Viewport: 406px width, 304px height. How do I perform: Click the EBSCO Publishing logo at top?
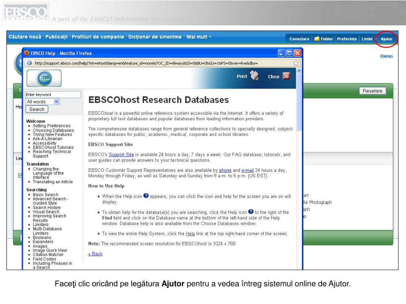pos(25,12)
